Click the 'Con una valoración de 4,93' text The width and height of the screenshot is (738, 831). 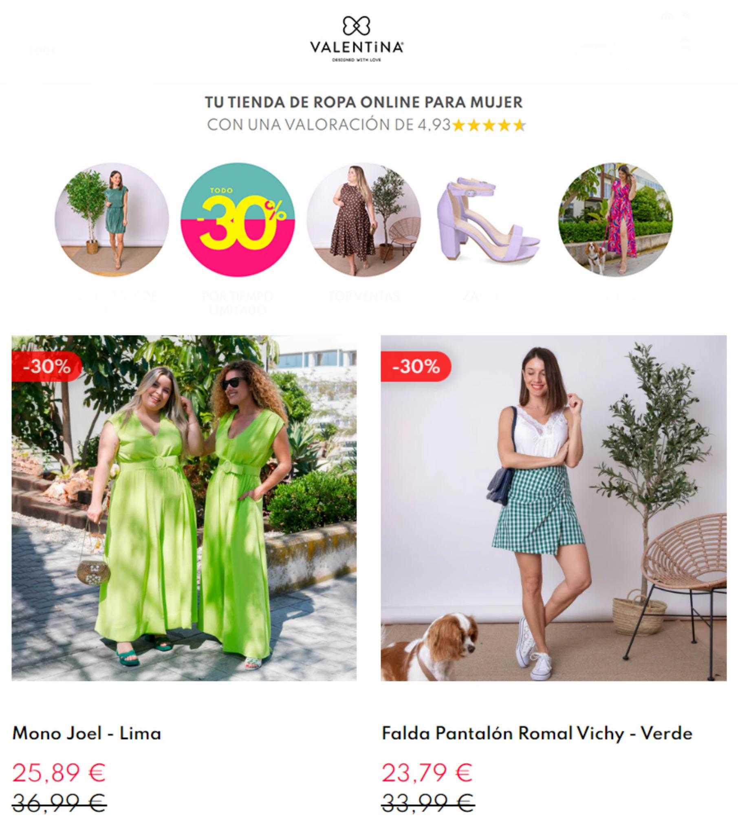(x=329, y=125)
